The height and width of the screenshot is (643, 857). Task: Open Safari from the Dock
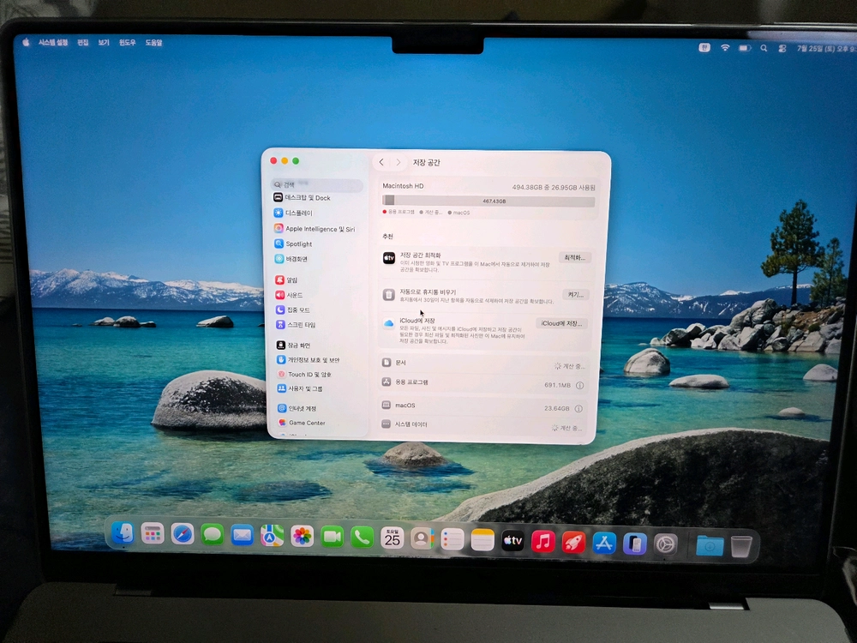[182, 534]
